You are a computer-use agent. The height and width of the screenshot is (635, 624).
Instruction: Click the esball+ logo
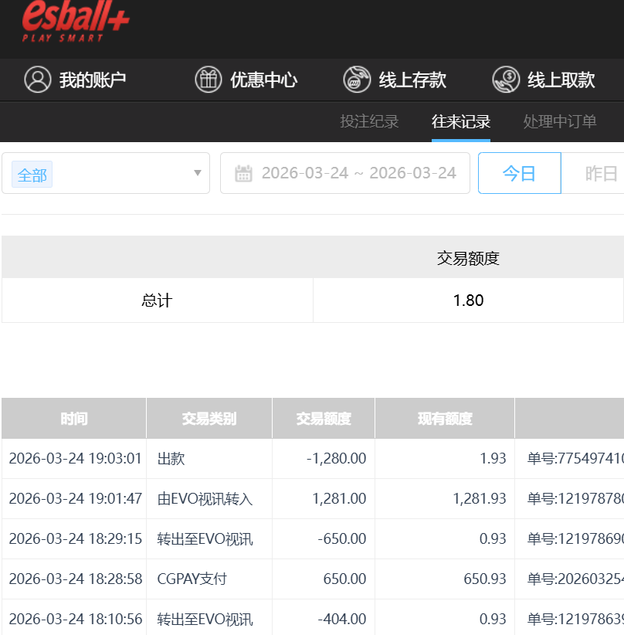pos(75,20)
